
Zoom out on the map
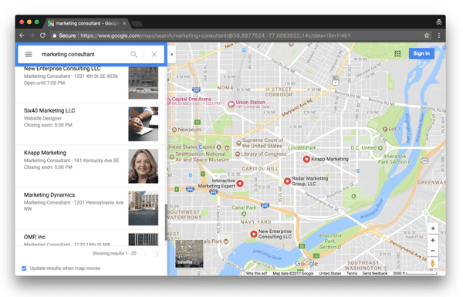point(433,251)
